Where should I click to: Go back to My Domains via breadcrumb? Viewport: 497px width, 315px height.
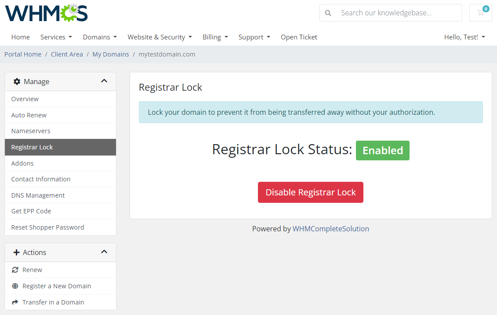point(111,54)
